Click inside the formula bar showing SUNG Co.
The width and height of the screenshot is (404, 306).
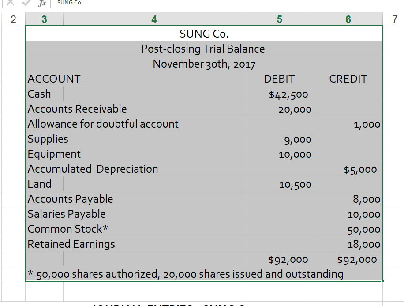pyautogui.click(x=228, y=3)
